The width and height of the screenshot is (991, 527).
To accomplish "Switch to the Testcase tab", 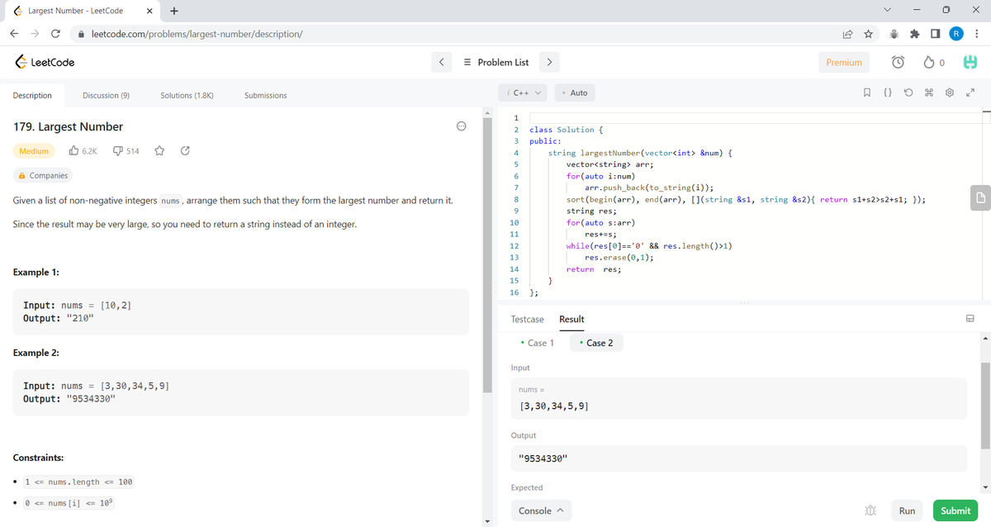I will (x=528, y=319).
